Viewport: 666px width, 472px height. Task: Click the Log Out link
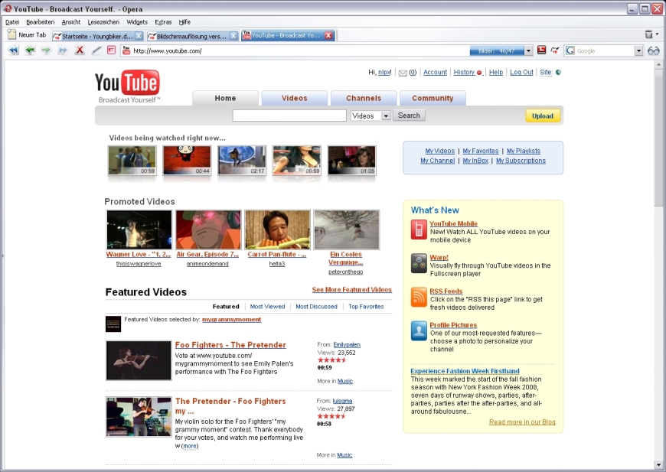point(521,72)
